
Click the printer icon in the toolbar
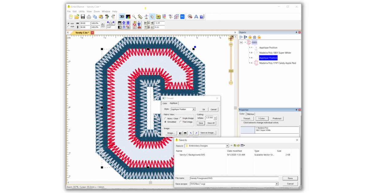click(x=89, y=17)
